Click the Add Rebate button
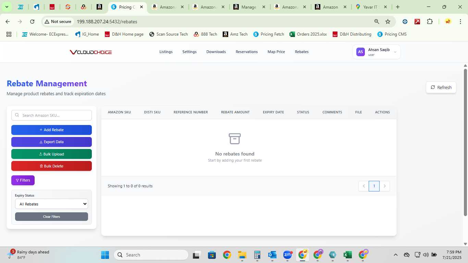This screenshot has width=468, height=263. click(51, 130)
